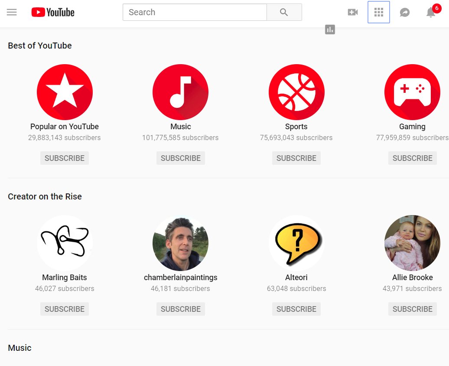Subscribe to Allie Brooke
The image size is (449, 366).
pos(412,309)
